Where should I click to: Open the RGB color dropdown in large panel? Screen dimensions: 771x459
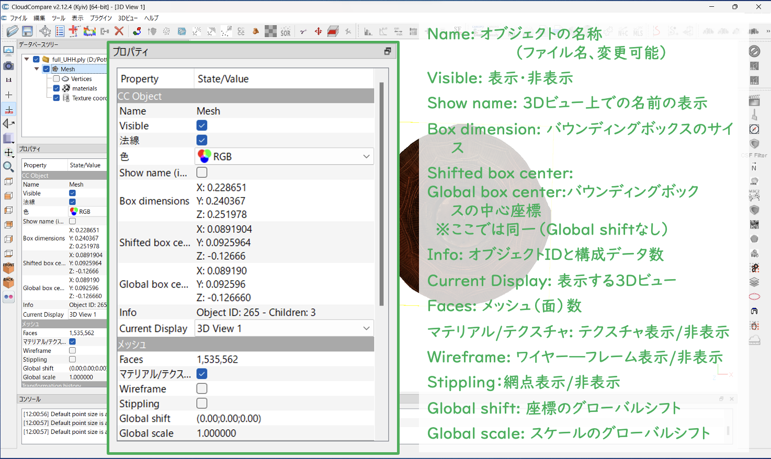click(x=284, y=156)
